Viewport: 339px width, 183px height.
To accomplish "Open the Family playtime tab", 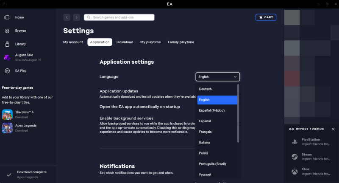I will tap(181, 42).
